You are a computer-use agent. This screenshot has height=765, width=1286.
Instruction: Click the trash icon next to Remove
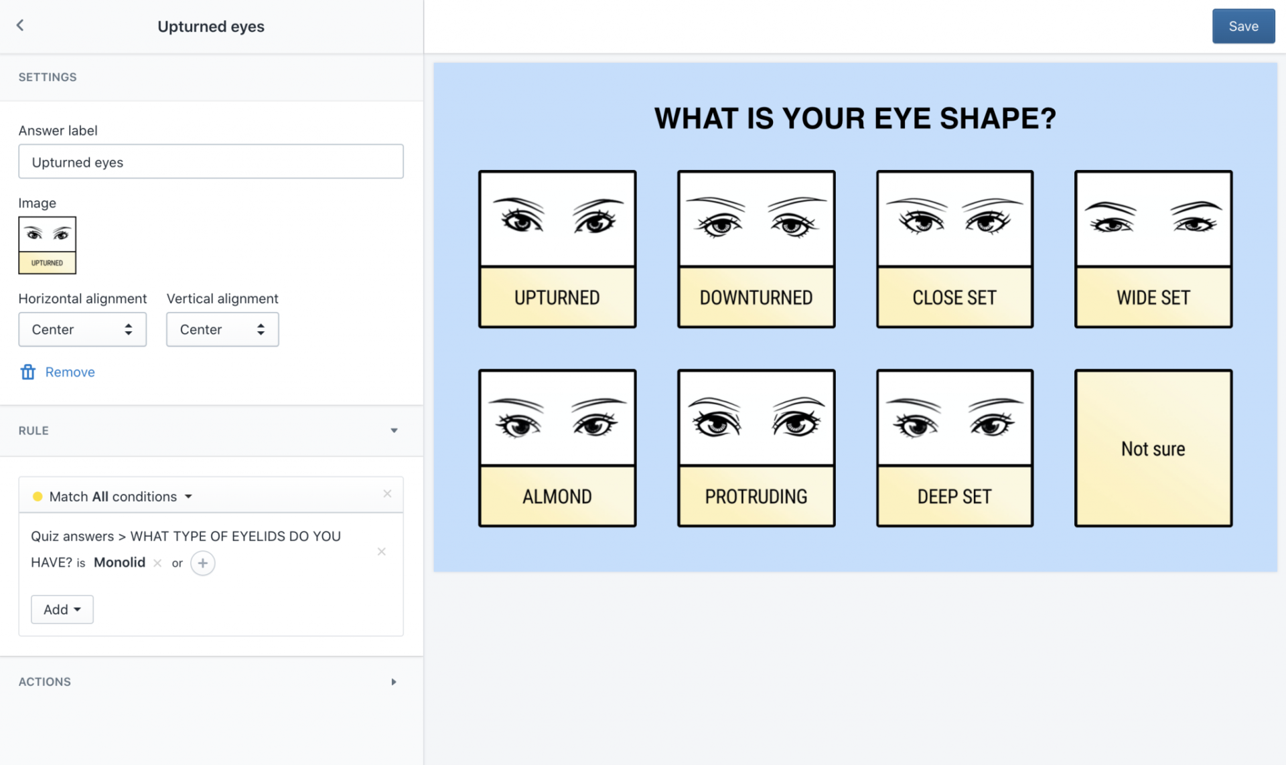tap(27, 372)
